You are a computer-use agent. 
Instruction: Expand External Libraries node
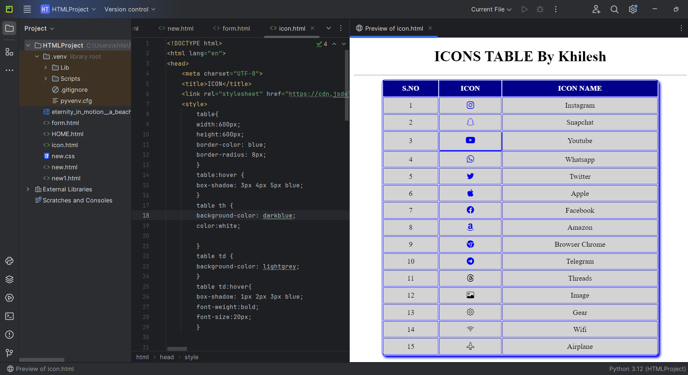click(28, 189)
